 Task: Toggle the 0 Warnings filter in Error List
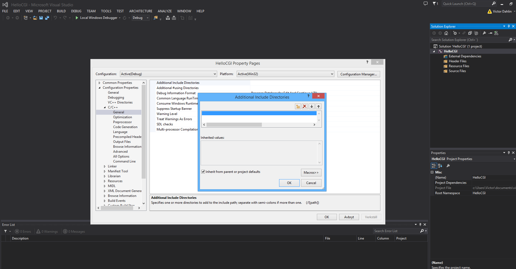(x=47, y=232)
